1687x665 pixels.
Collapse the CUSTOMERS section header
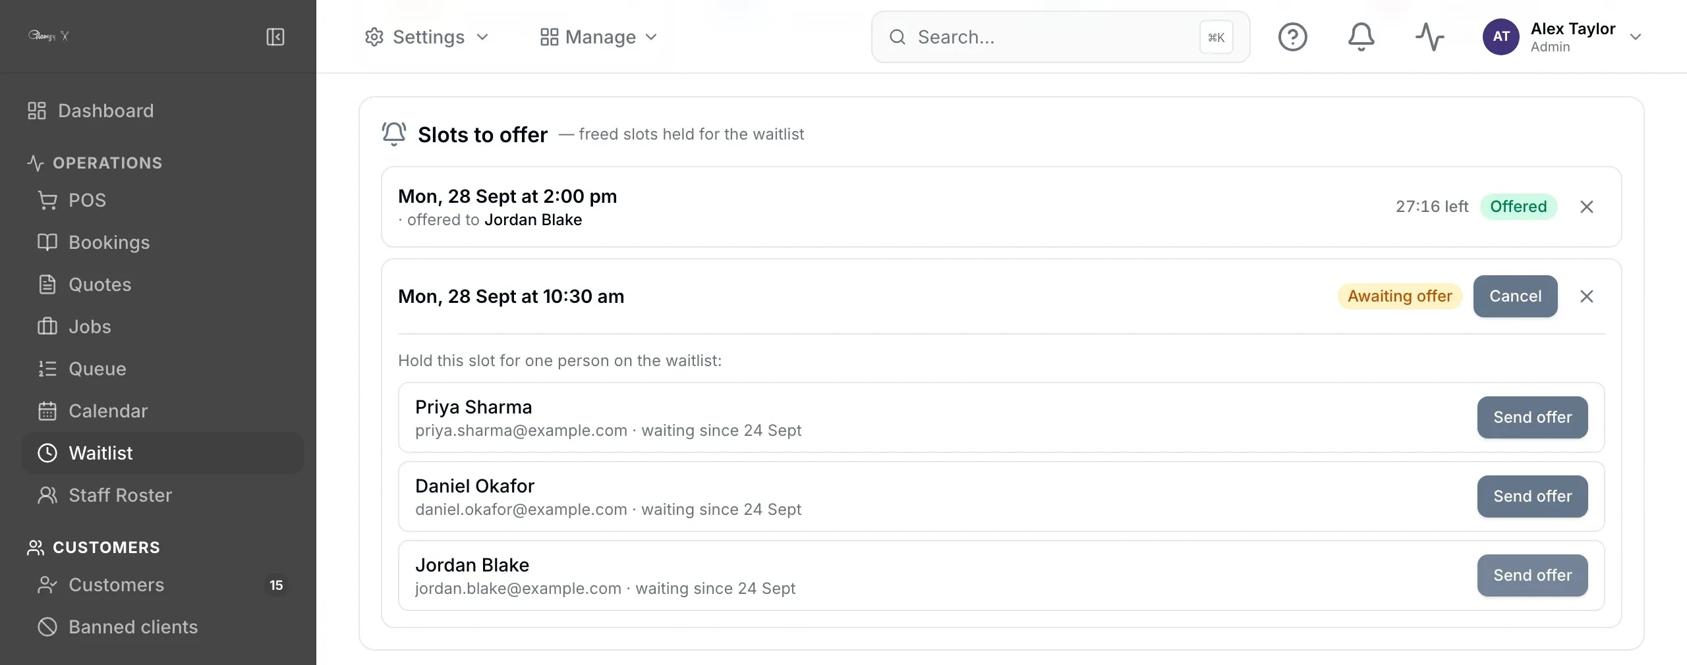[x=94, y=547]
